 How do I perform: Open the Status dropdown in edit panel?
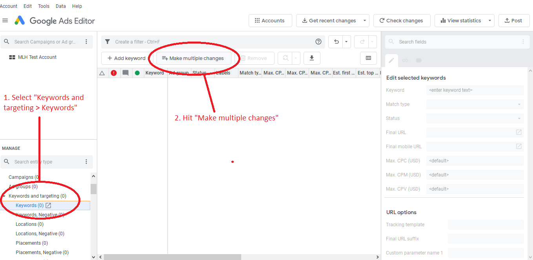475,118
